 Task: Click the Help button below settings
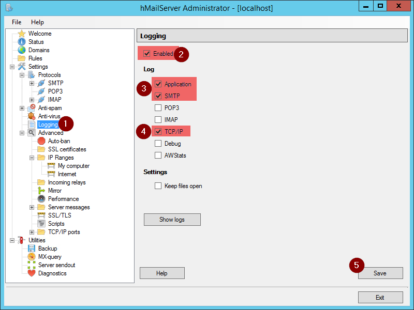[x=162, y=273]
